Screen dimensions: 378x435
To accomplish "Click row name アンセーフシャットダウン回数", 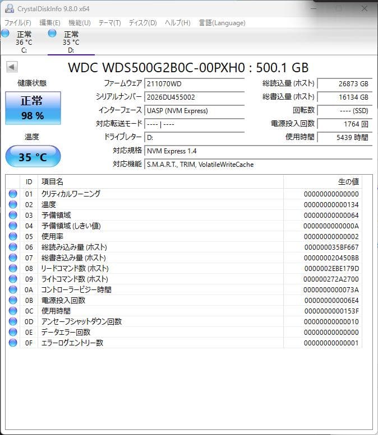I will 81,321.
